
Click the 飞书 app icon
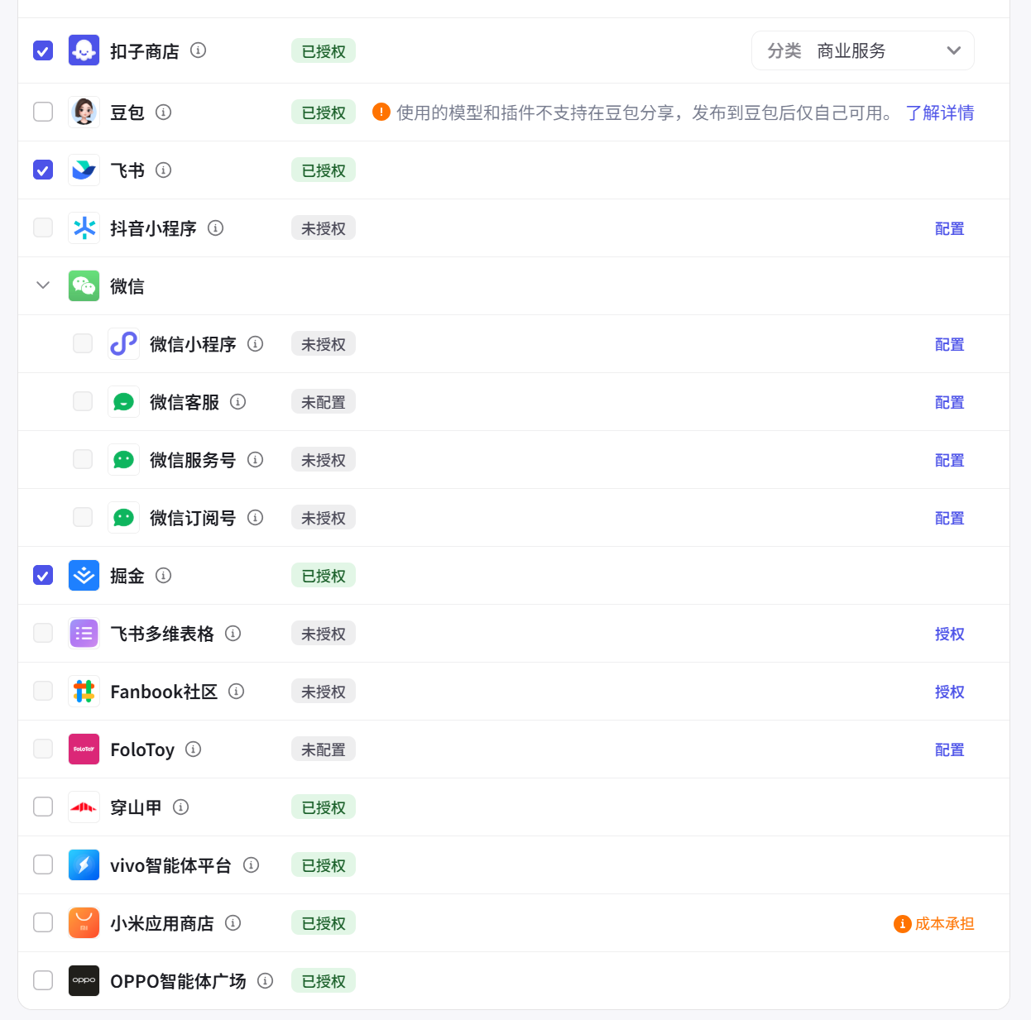[84, 170]
